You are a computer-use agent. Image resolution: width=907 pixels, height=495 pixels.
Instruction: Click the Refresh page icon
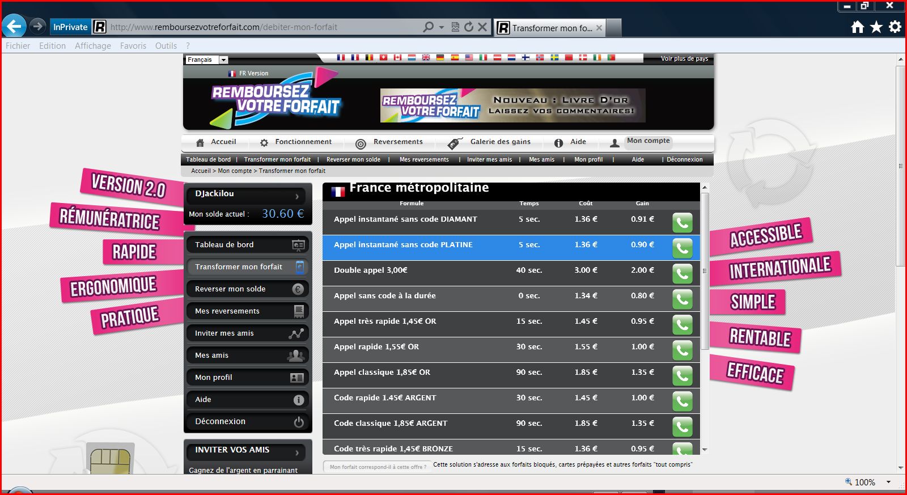(468, 27)
